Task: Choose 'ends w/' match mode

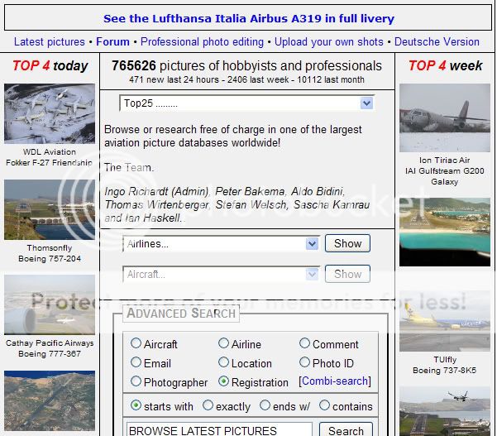Action: click(265, 405)
